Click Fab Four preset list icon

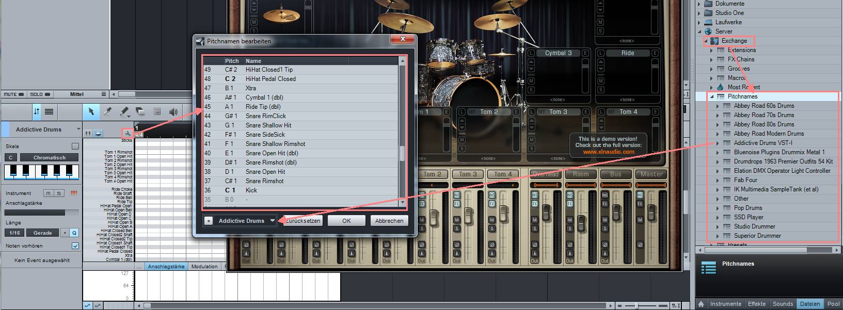pos(727,180)
